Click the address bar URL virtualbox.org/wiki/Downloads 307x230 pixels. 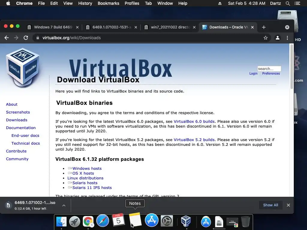72,38
